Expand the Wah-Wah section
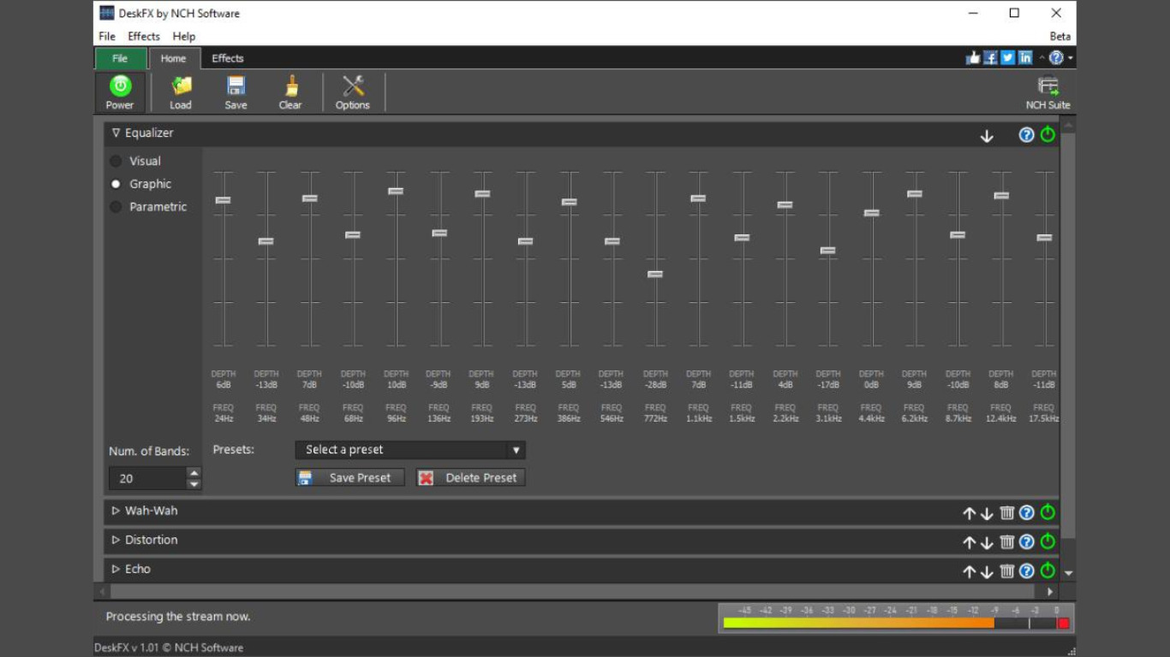 click(116, 511)
